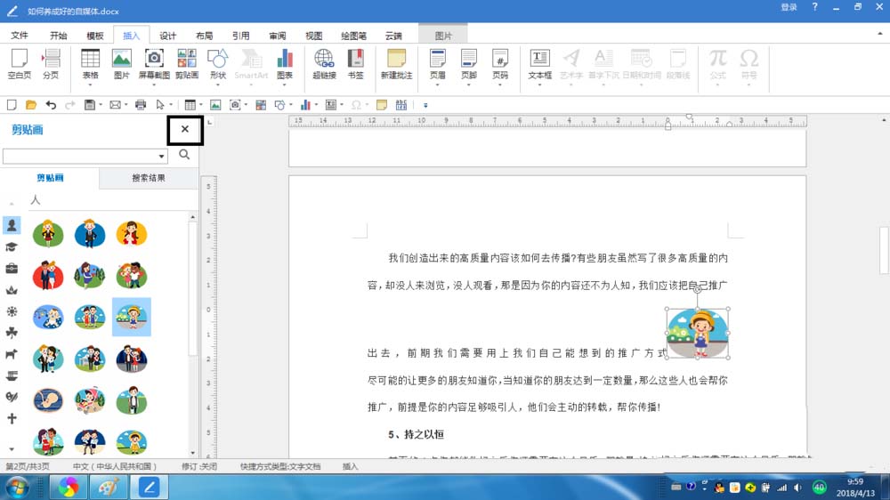Viewport: 890px width, 500px height.
Task: Expand the clipart search box dropdown
Action: pyautogui.click(x=162, y=156)
